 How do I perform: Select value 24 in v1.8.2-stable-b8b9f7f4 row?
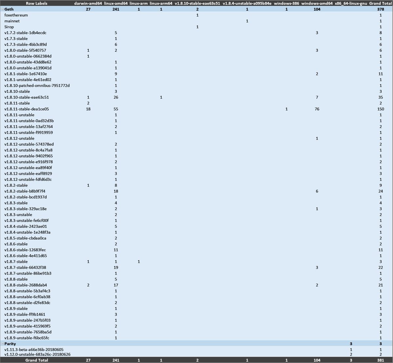point(381,191)
